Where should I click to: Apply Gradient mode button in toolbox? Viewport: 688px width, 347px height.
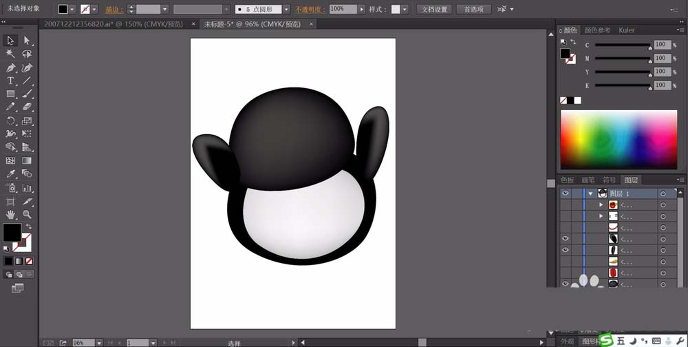[x=19, y=262]
